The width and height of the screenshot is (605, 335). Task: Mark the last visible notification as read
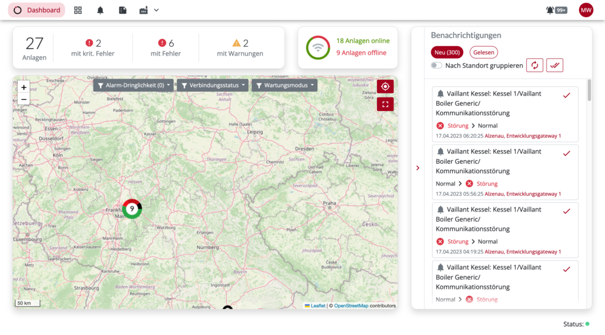click(x=567, y=269)
